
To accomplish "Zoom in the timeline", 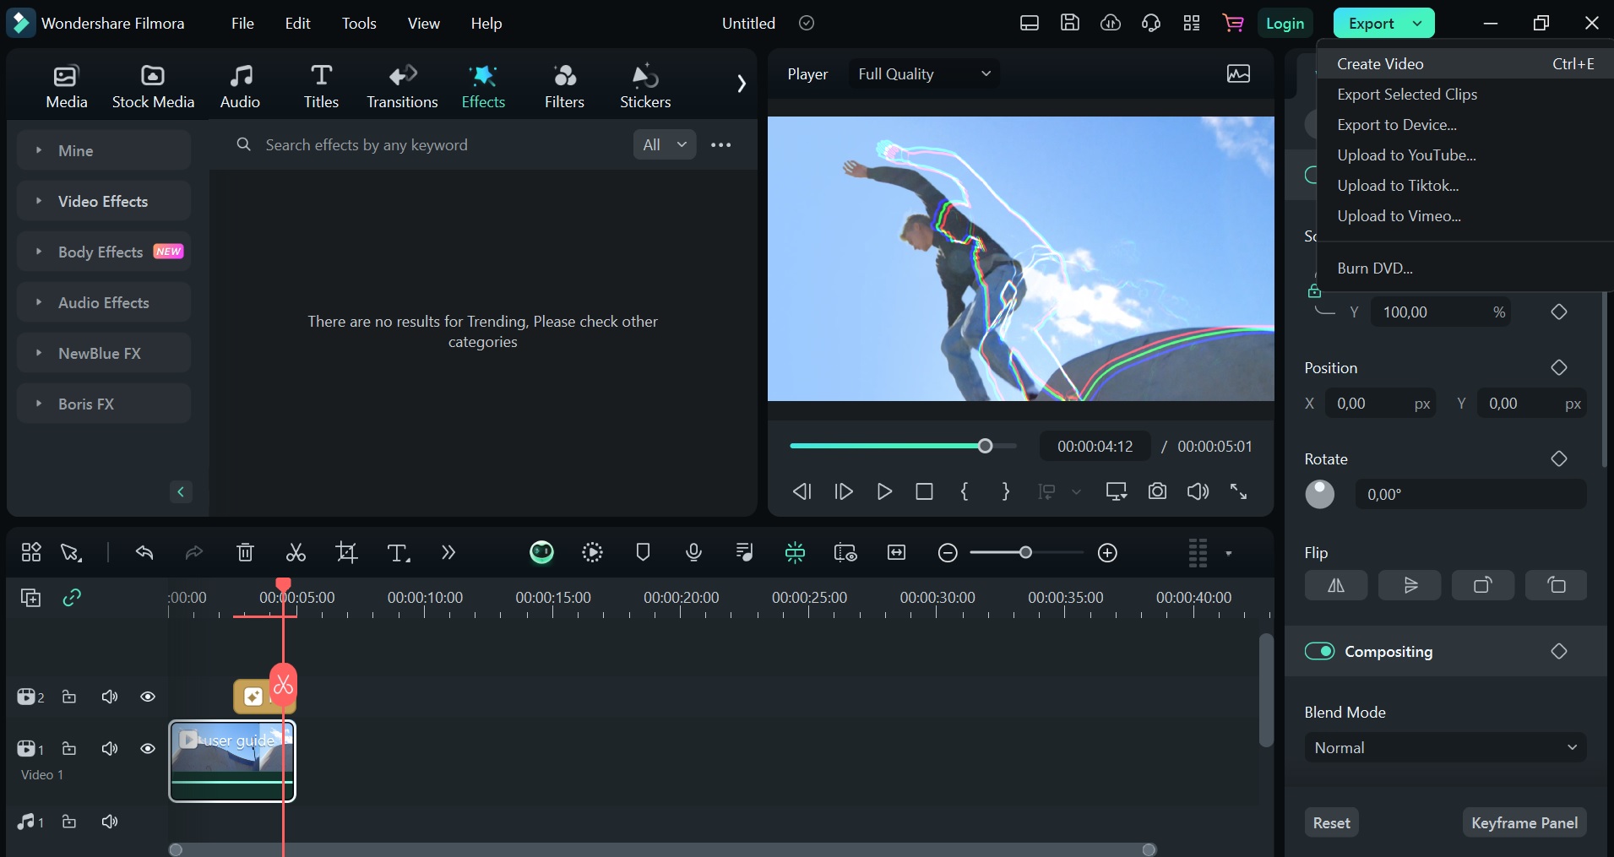I will coord(1107,553).
